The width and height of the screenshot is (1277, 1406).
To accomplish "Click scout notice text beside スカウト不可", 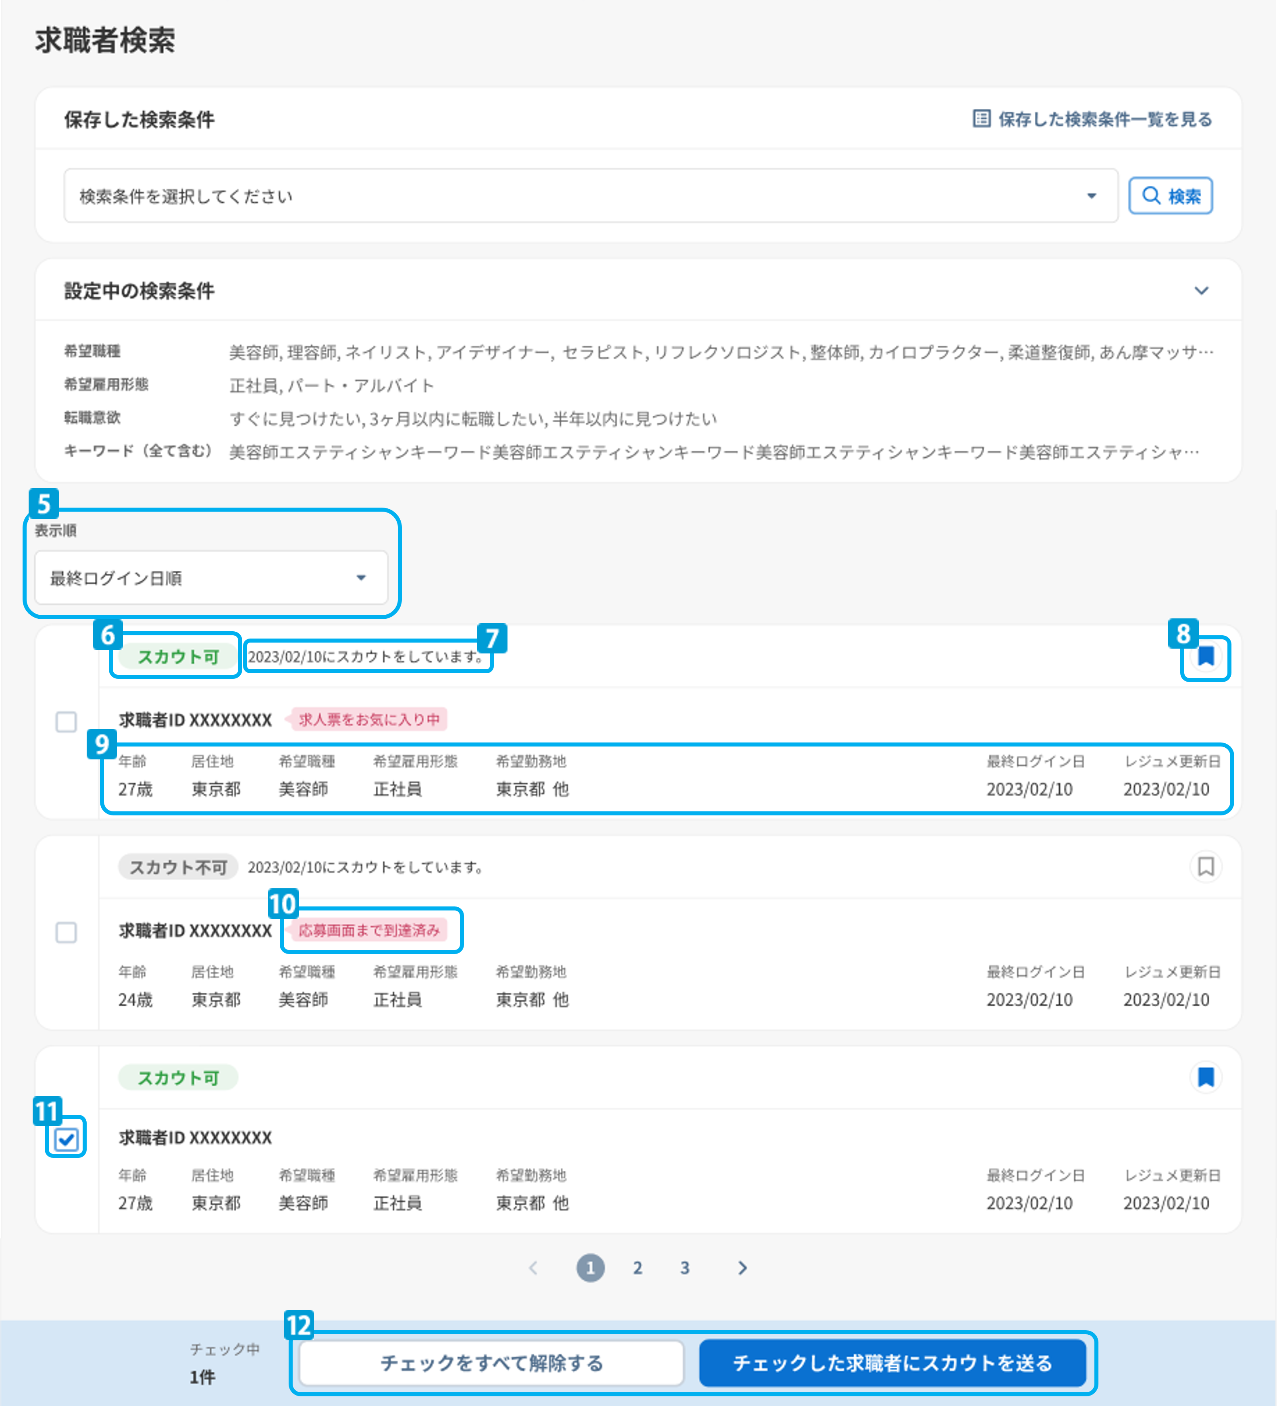I will [366, 867].
